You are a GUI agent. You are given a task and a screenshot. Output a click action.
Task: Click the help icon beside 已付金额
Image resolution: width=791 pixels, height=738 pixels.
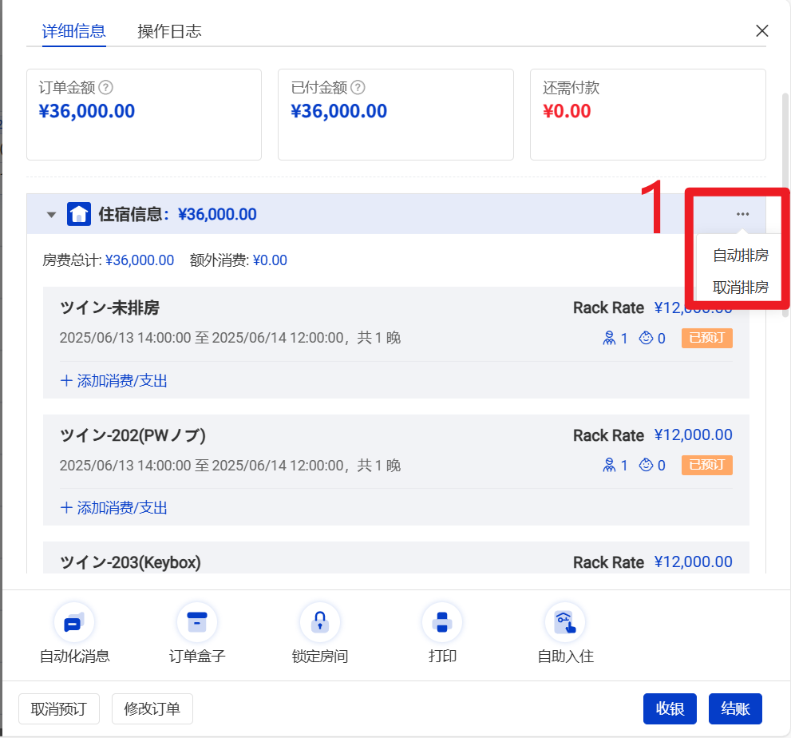[358, 88]
